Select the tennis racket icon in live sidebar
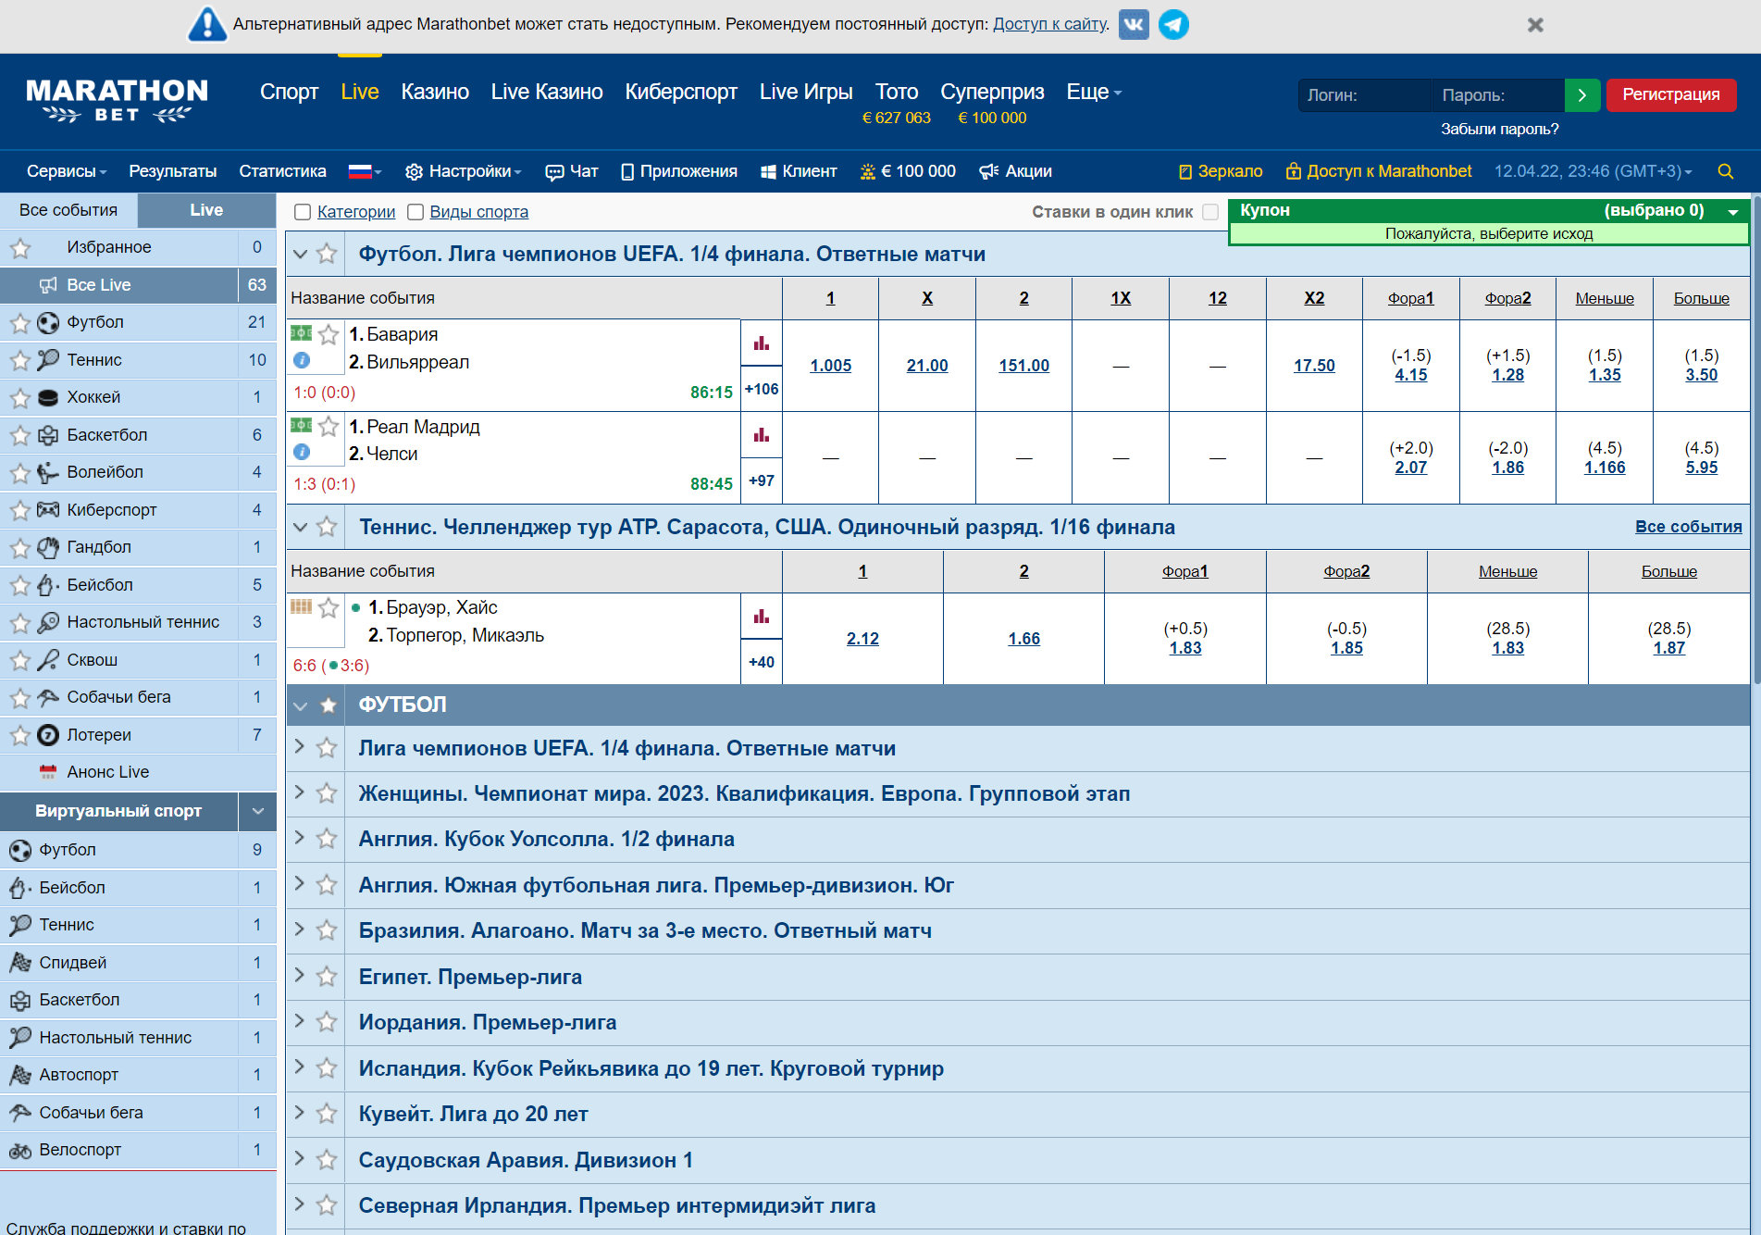Viewport: 1761px width, 1235px height. point(48,359)
